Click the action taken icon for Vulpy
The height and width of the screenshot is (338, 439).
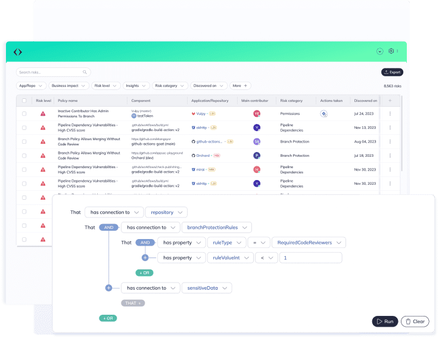[324, 113]
